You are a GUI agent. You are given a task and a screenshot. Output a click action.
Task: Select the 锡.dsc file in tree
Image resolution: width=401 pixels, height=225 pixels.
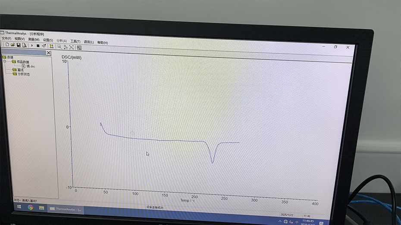point(31,66)
